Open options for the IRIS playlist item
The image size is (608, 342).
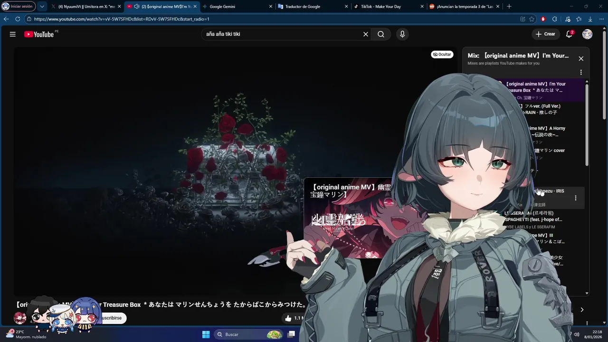pos(576,198)
